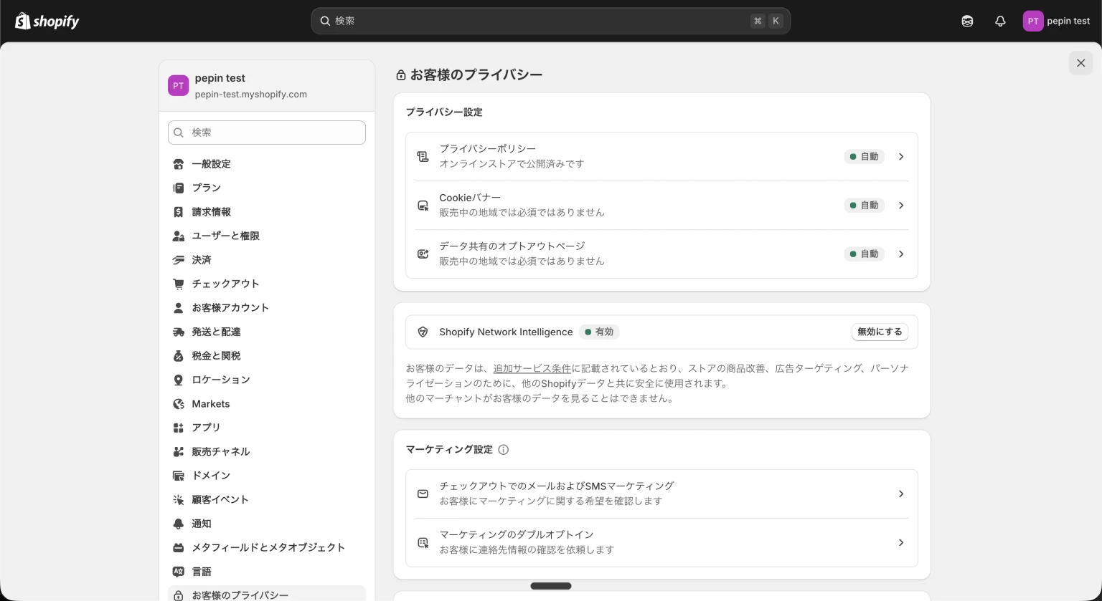The width and height of the screenshot is (1102, 601).
Task: Open 顧客イベント customer events settings
Action: click(x=220, y=499)
